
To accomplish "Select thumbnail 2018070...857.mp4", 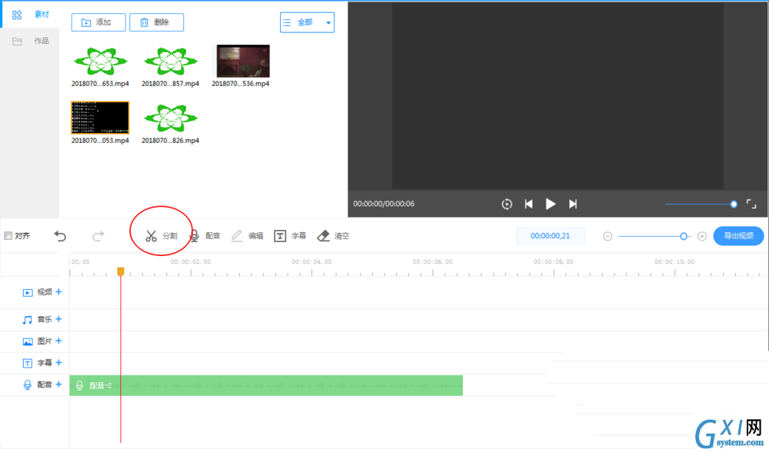I will tap(170, 62).
